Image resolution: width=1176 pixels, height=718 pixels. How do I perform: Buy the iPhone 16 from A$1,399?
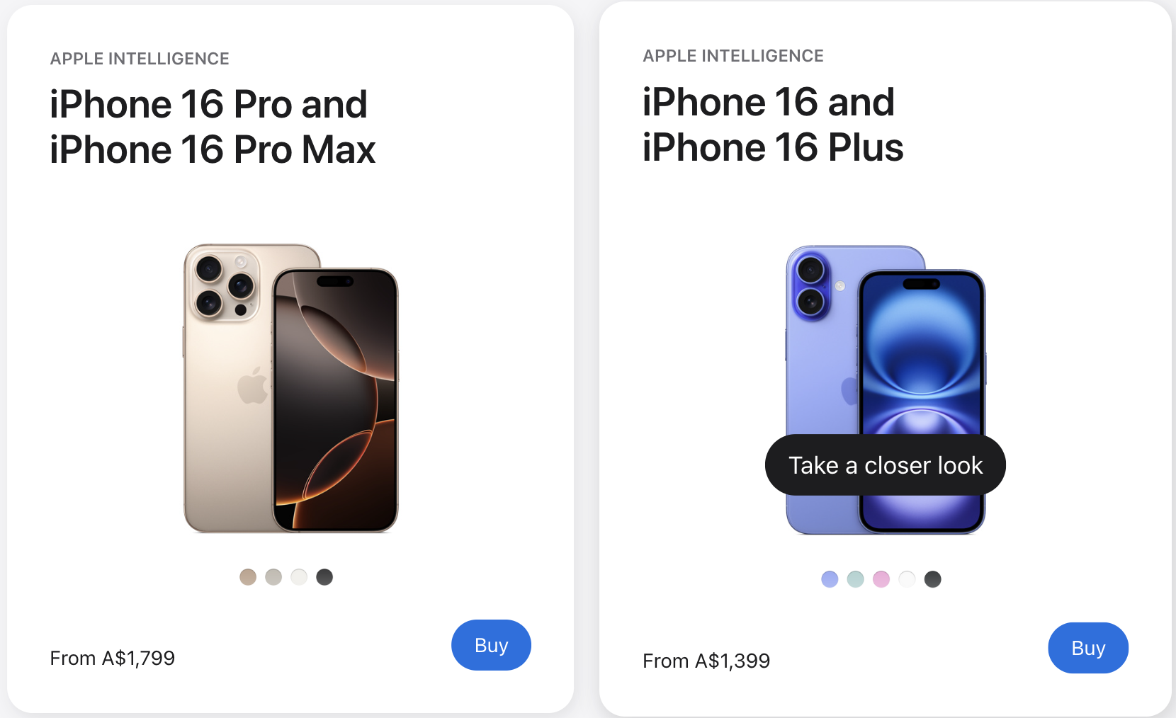1088,648
